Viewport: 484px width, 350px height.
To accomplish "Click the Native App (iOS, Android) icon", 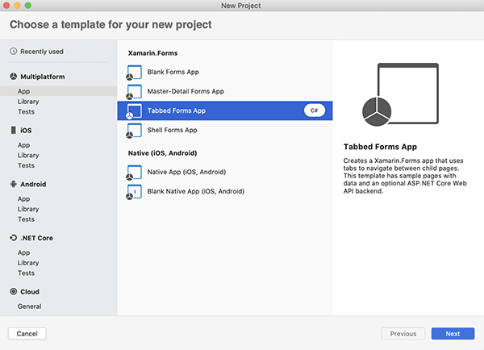I will point(134,173).
